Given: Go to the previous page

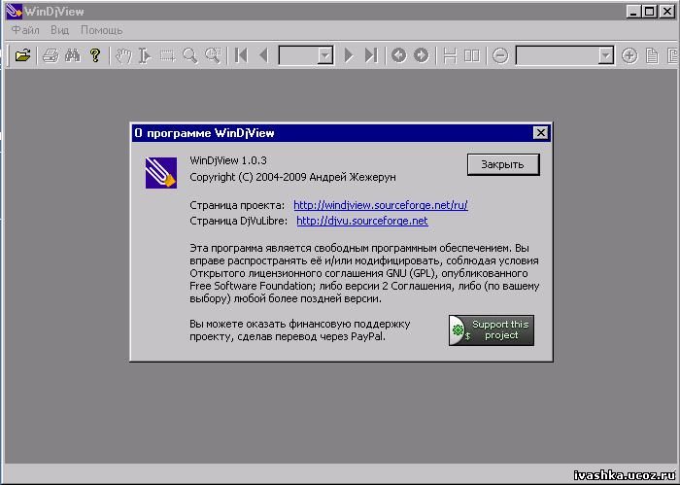Looking at the screenshot, I should point(263,55).
